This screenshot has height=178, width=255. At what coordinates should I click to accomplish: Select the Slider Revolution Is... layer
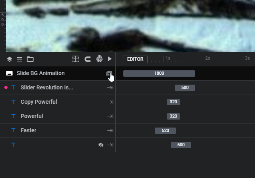[58, 87]
